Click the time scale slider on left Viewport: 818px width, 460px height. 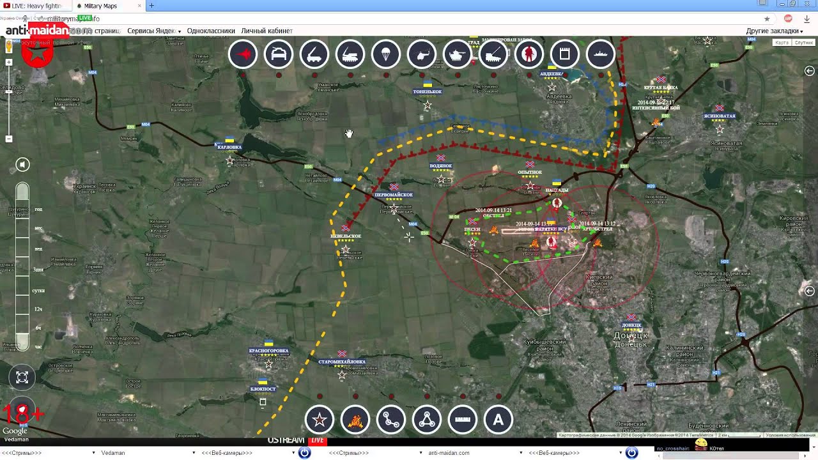pyautogui.click(x=22, y=267)
